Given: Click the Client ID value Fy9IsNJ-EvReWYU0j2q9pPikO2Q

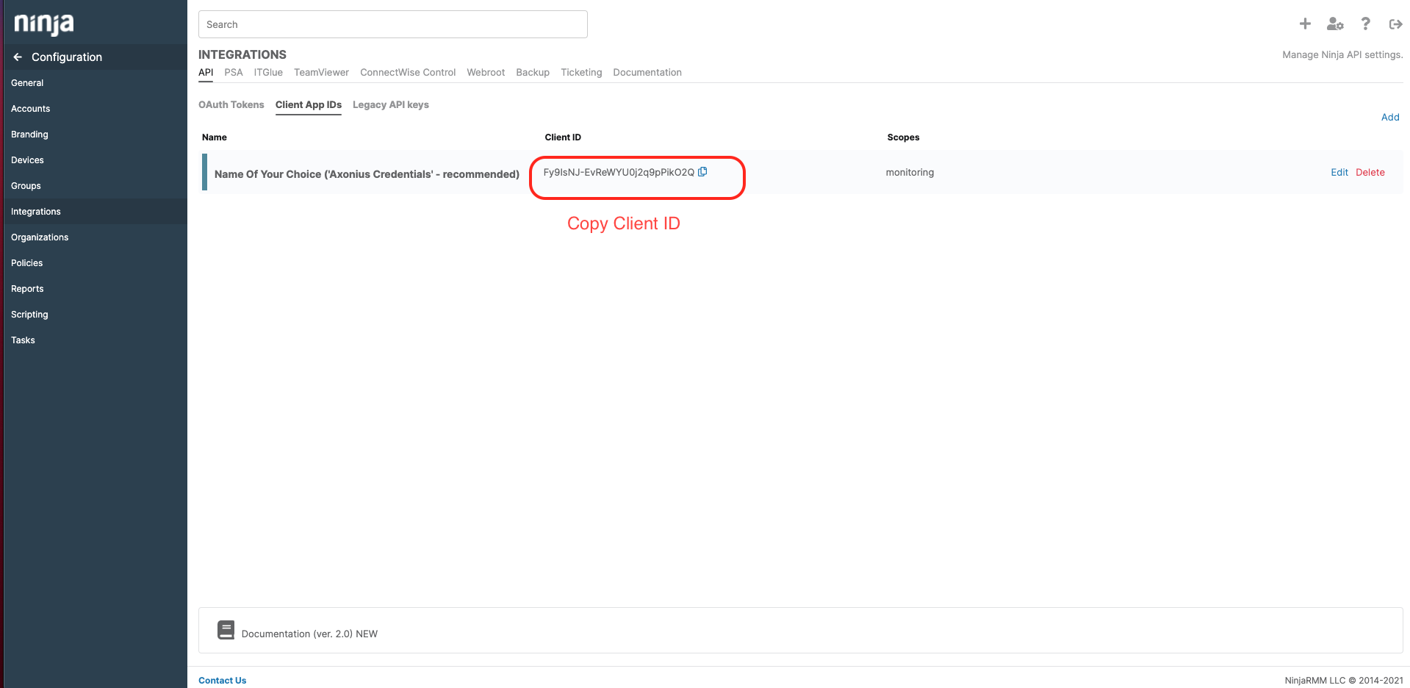Looking at the screenshot, I should pyautogui.click(x=619, y=172).
